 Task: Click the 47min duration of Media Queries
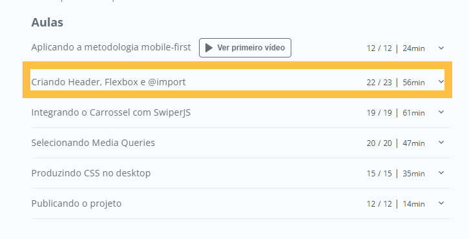click(x=413, y=143)
